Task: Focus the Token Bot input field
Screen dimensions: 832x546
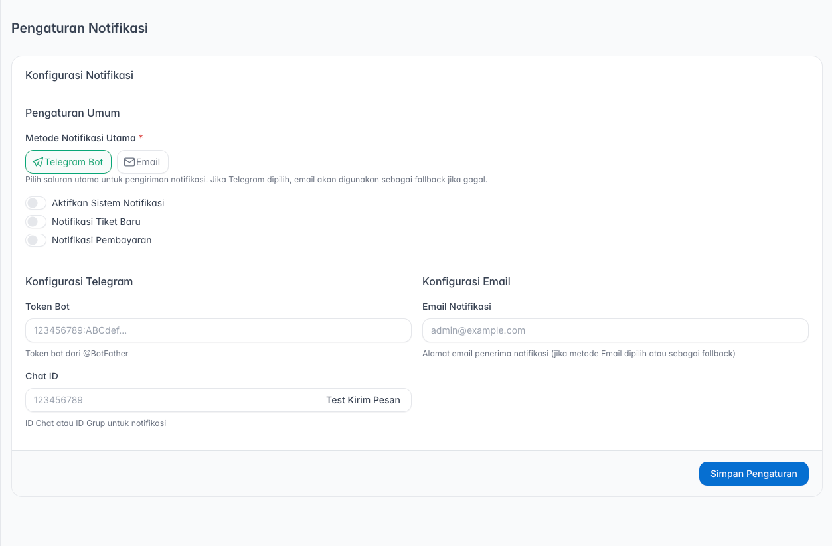Action: pyautogui.click(x=218, y=330)
